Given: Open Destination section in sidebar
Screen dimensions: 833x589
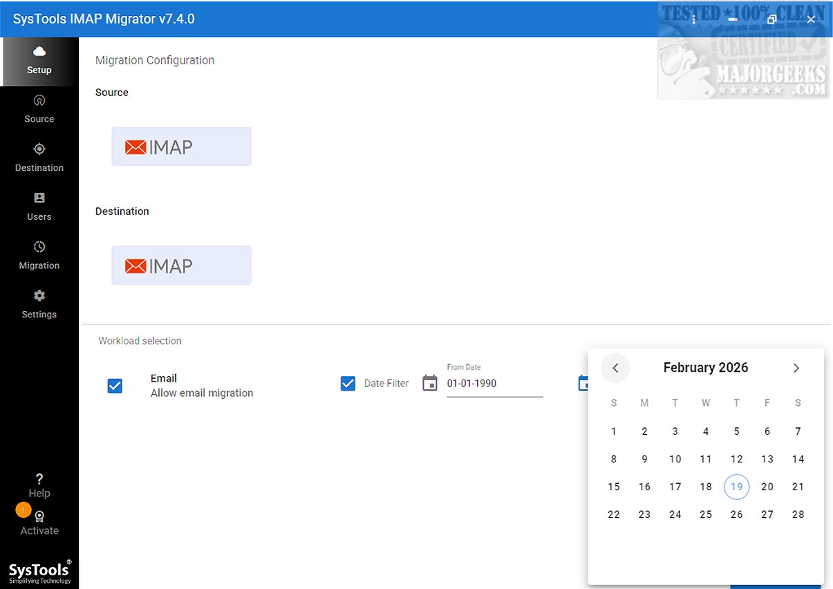Looking at the screenshot, I should [x=39, y=158].
